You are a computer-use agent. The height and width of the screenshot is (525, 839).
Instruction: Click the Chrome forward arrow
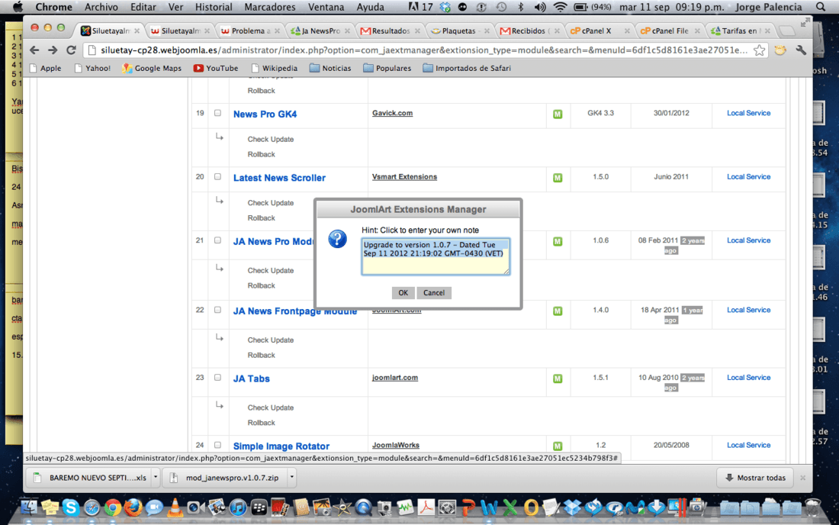point(53,50)
